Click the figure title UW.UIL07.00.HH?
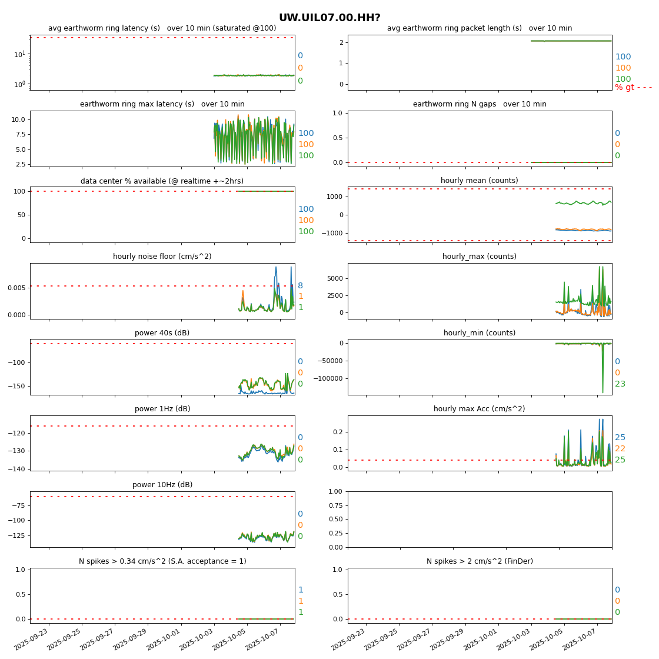The width and height of the screenshot is (659, 659). click(x=329, y=18)
